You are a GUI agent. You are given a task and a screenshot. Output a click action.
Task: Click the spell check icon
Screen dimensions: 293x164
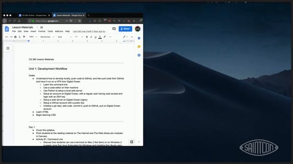[x=20, y=37]
